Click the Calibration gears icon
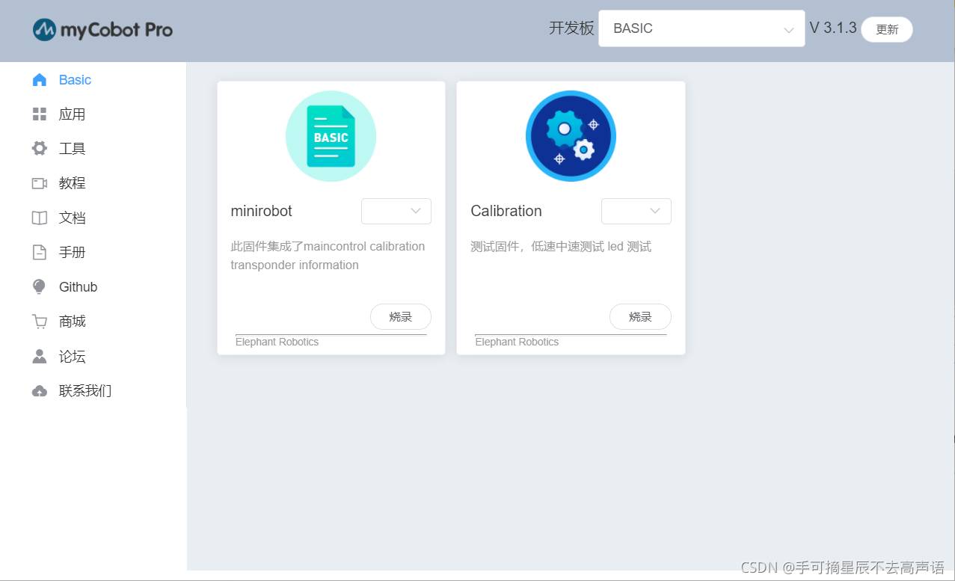Image resolution: width=955 pixels, height=581 pixels. click(571, 136)
